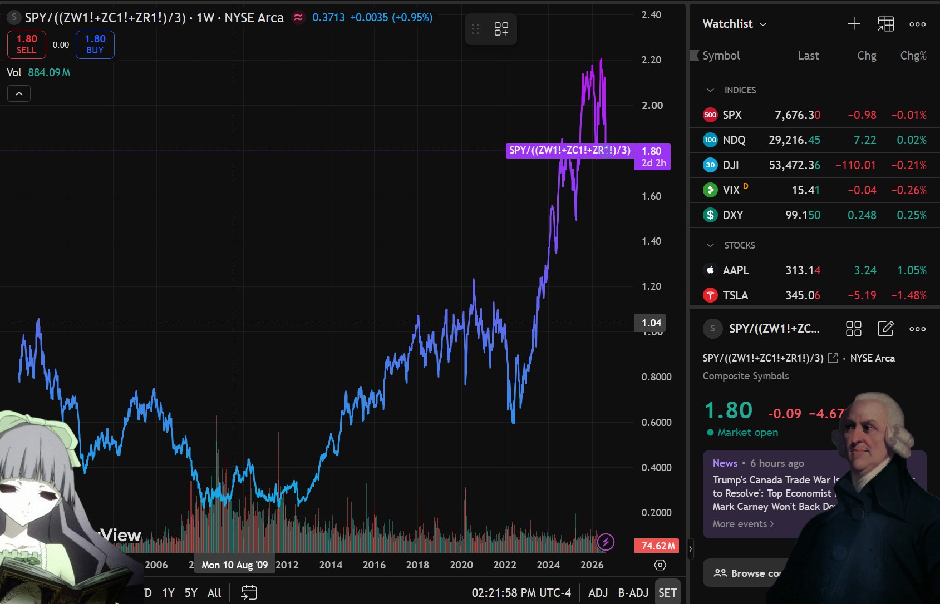
Task: Sort watchlist by the Last column header
Action: pos(808,56)
